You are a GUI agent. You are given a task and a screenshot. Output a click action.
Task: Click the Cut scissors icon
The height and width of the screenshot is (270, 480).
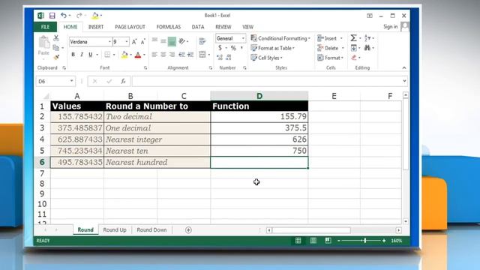(56, 38)
